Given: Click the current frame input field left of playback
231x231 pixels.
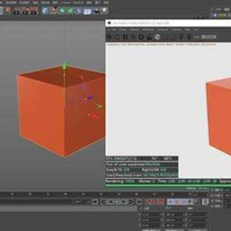Looking at the screenshot, I should 81,201.
